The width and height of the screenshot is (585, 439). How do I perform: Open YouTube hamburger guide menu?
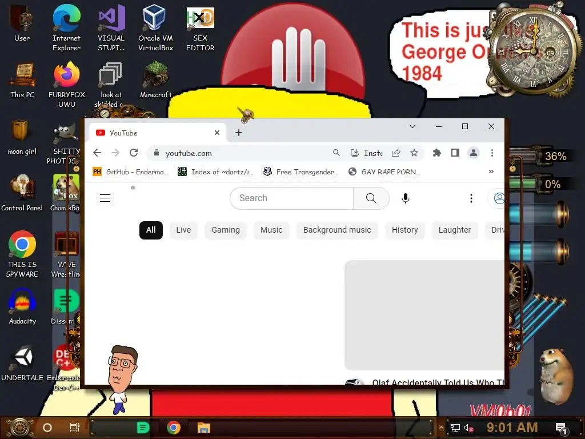(x=105, y=198)
